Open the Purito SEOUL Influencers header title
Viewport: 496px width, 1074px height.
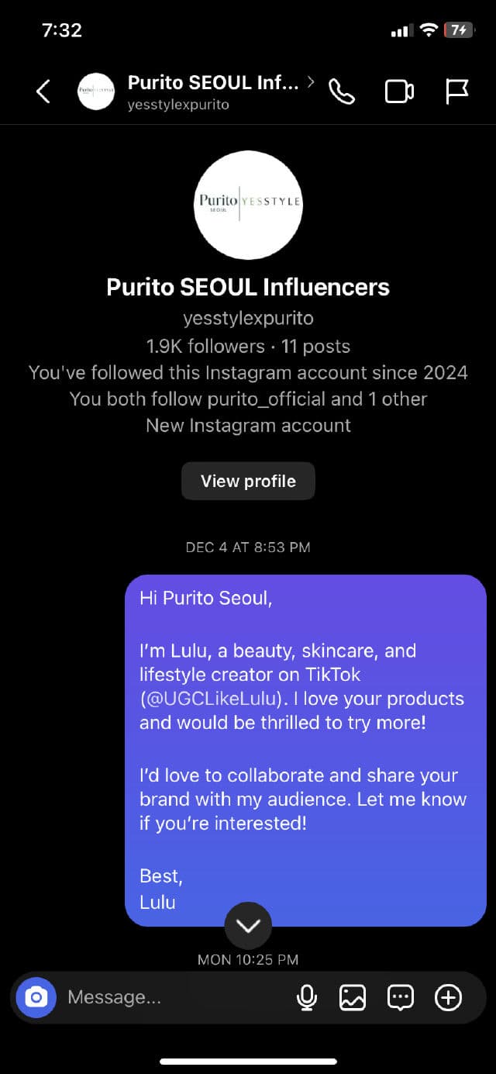pyautogui.click(x=212, y=82)
